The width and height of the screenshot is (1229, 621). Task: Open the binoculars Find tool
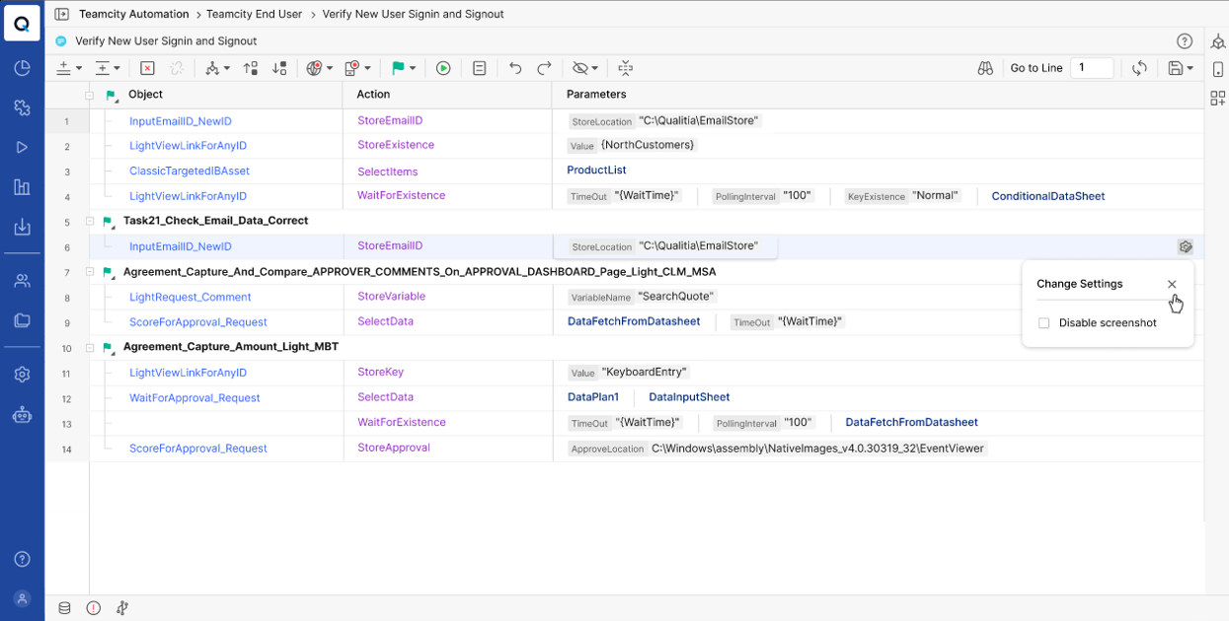tap(984, 68)
